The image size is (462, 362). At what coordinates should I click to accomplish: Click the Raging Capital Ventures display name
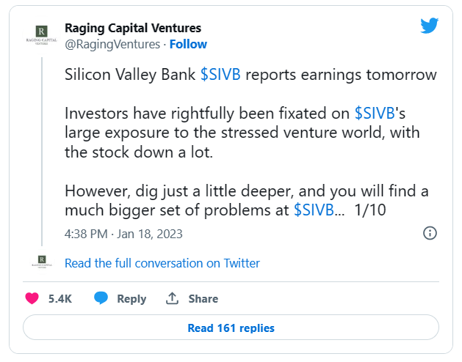[133, 29]
